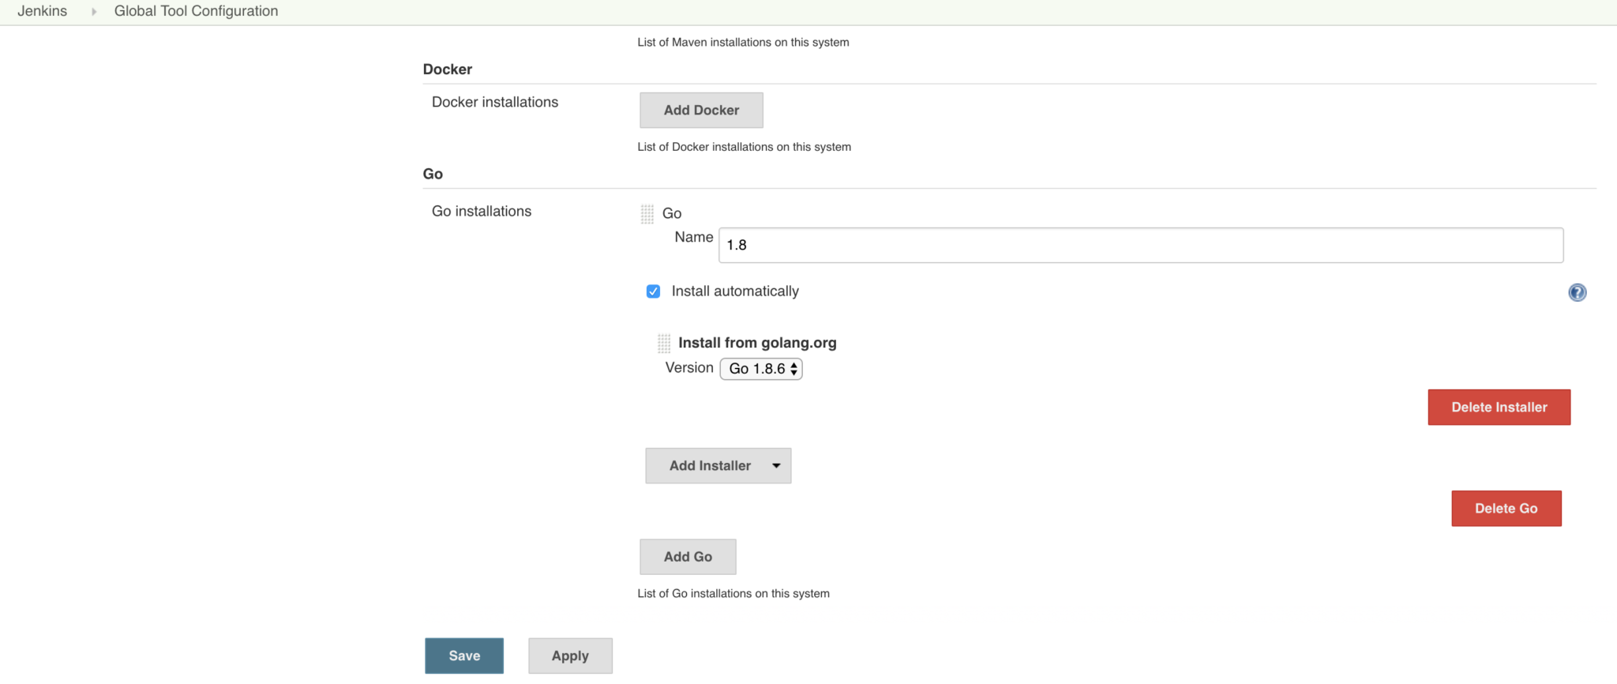Image resolution: width=1617 pixels, height=684 pixels.
Task: Open the Go Version dropdown
Action: (x=760, y=369)
